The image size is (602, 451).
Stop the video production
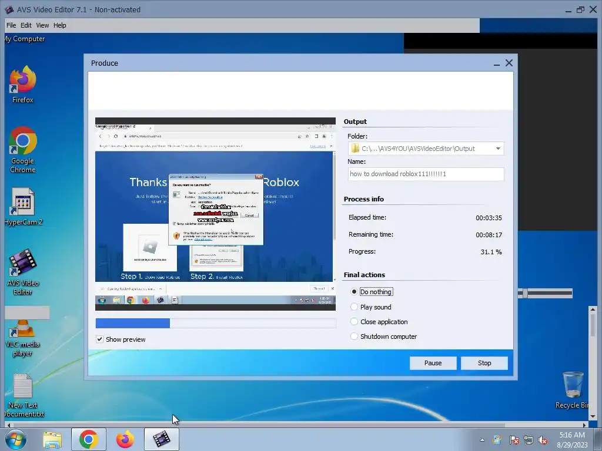[x=484, y=363]
